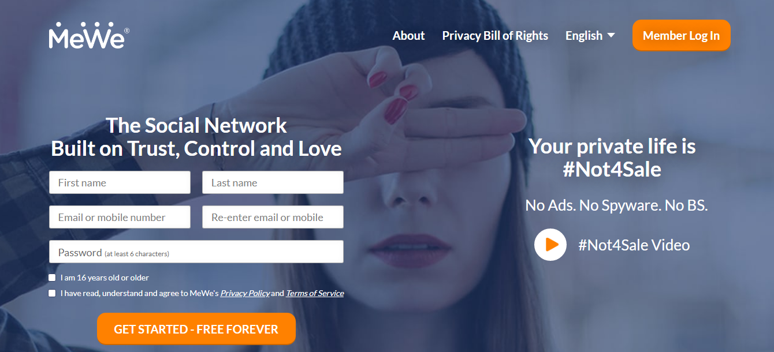
Task: Click the MeWe logo
Action: [x=89, y=35]
